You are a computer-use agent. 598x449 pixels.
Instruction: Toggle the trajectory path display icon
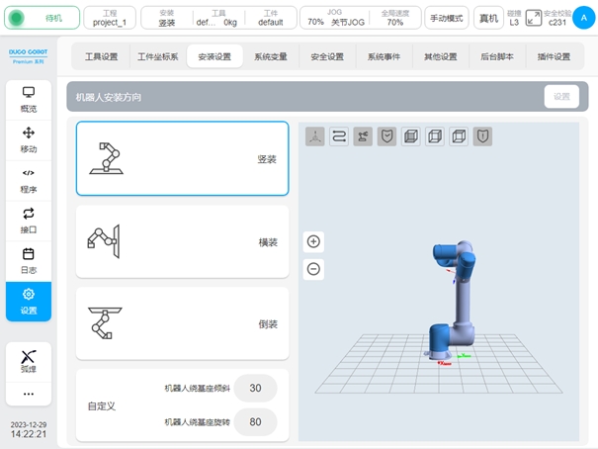pos(339,137)
